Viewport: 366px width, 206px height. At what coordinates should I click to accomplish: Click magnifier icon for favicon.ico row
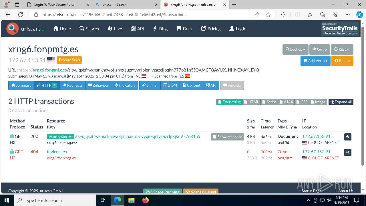[x=348, y=152]
